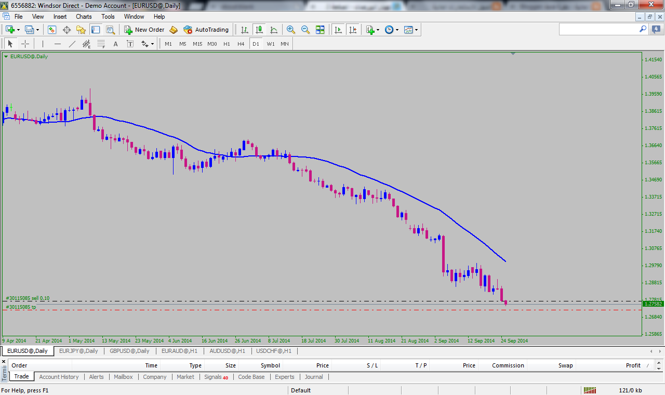Tile chart windows icon

pyautogui.click(x=320, y=30)
